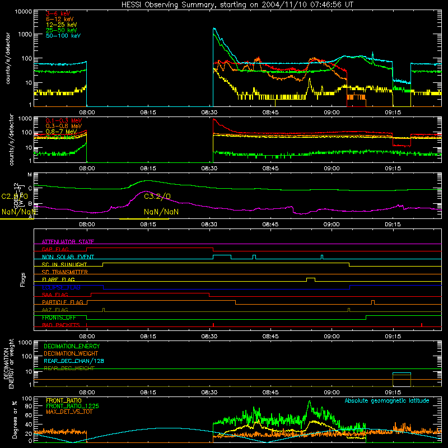Viewport: 448px width, 448px height.
Task: Click the NaN/NaN label under C3.2/0
Action: (x=161, y=212)
